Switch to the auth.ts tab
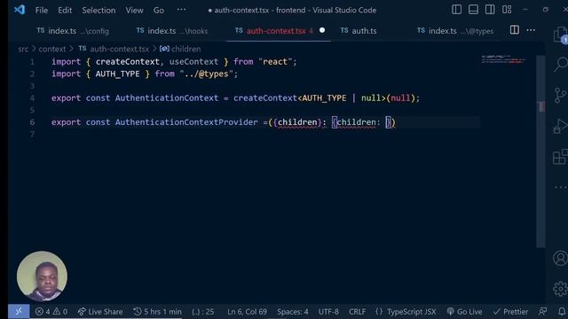This screenshot has width=568, height=319. pyautogui.click(x=359, y=31)
